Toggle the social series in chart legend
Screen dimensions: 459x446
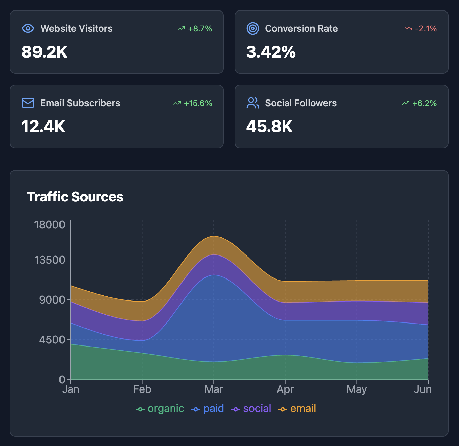click(251, 409)
